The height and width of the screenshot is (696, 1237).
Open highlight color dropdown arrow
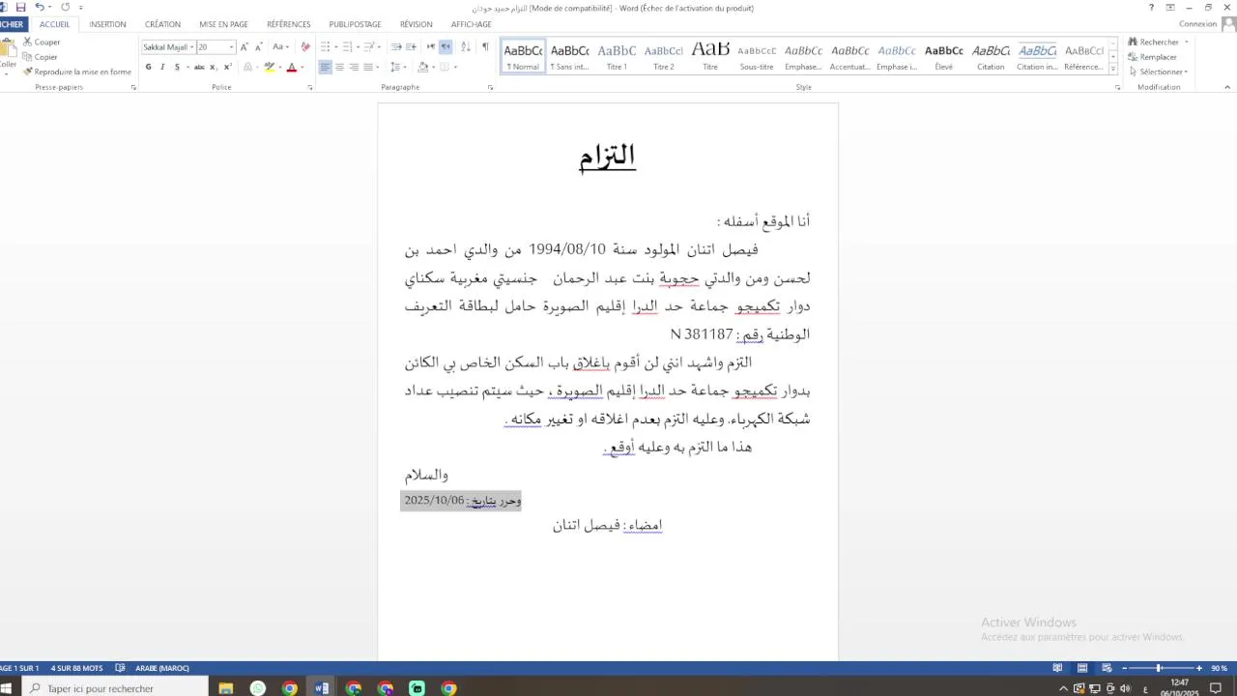tap(279, 67)
